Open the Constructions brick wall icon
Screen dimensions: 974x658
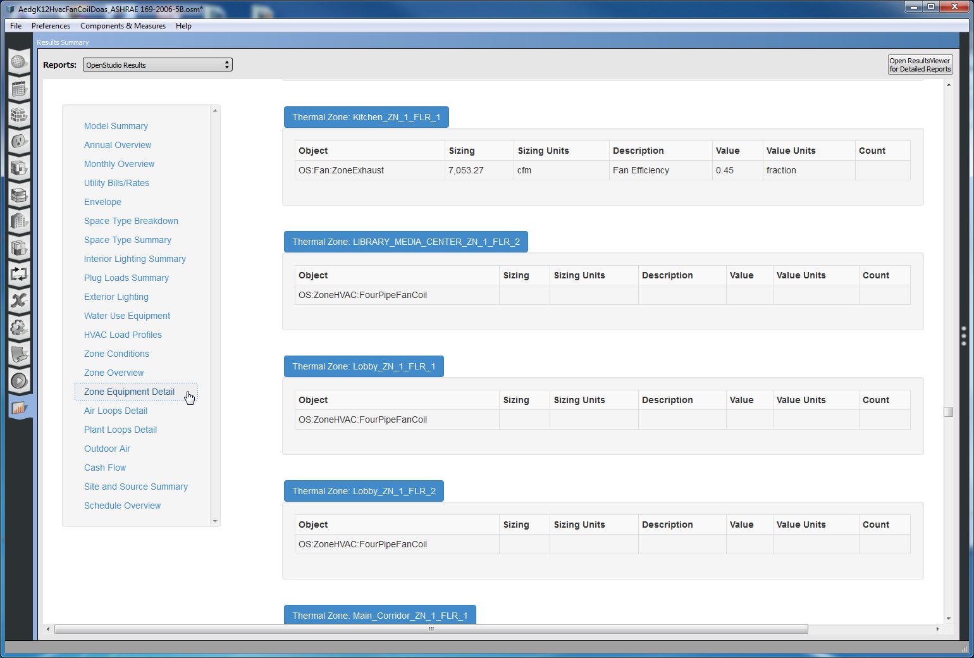pos(18,115)
